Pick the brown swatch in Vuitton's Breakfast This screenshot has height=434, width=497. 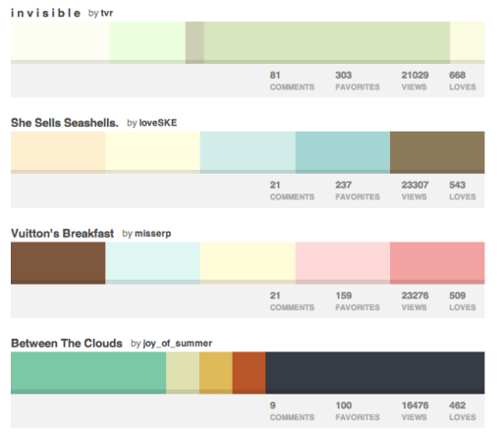(58, 263)
